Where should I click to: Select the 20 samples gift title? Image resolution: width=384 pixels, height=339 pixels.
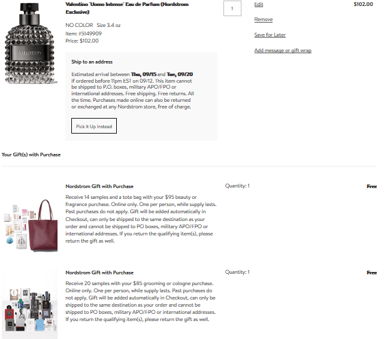click(x=99, y=273)
